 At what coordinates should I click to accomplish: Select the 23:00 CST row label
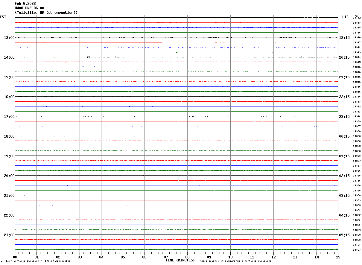pos(9,235)
